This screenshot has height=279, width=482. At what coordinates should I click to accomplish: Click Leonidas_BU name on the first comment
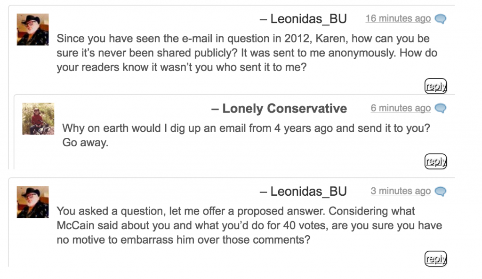coord(308,19)
